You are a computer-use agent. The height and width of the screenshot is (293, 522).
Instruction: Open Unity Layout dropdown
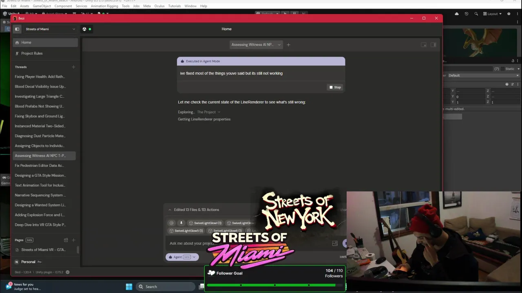pyautogui.click(x=493, y=14)
